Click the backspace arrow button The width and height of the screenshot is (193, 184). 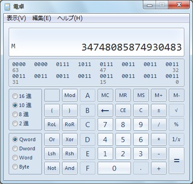105,110
